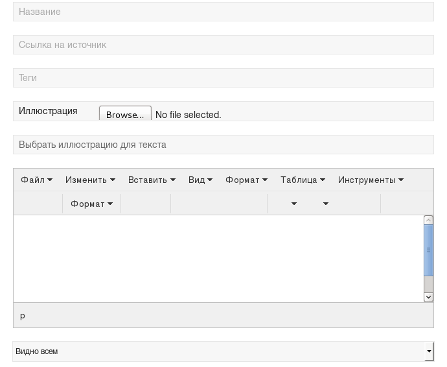Viewport: 447px width, 367px height.
Task: Click the Название title input field
Action: (223, 12)
